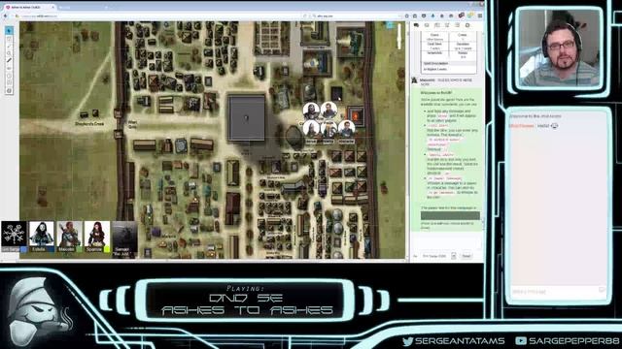Click the bookmark star icon in browser toolbar
This screenshot has width=622, height=349.
(407, 16)
